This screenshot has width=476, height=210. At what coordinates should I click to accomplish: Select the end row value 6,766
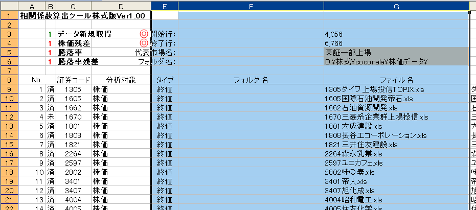[333, 43]
